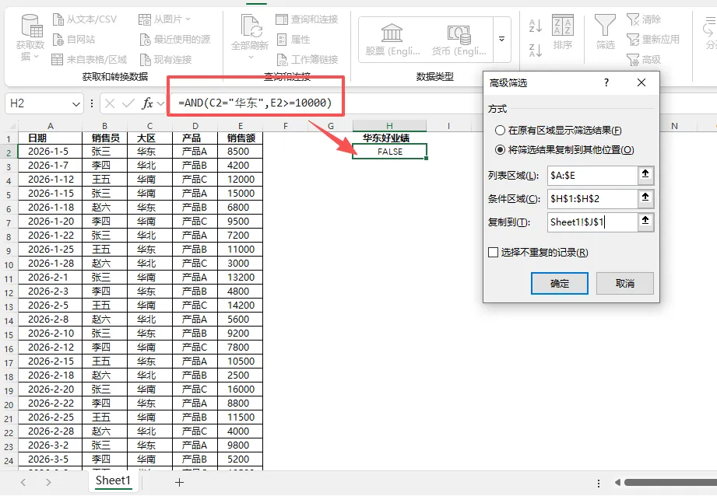The image size is (717, 496).
Task: Import data 从文本/CSV
Action: pyautogui.click(x=85, y=19)
